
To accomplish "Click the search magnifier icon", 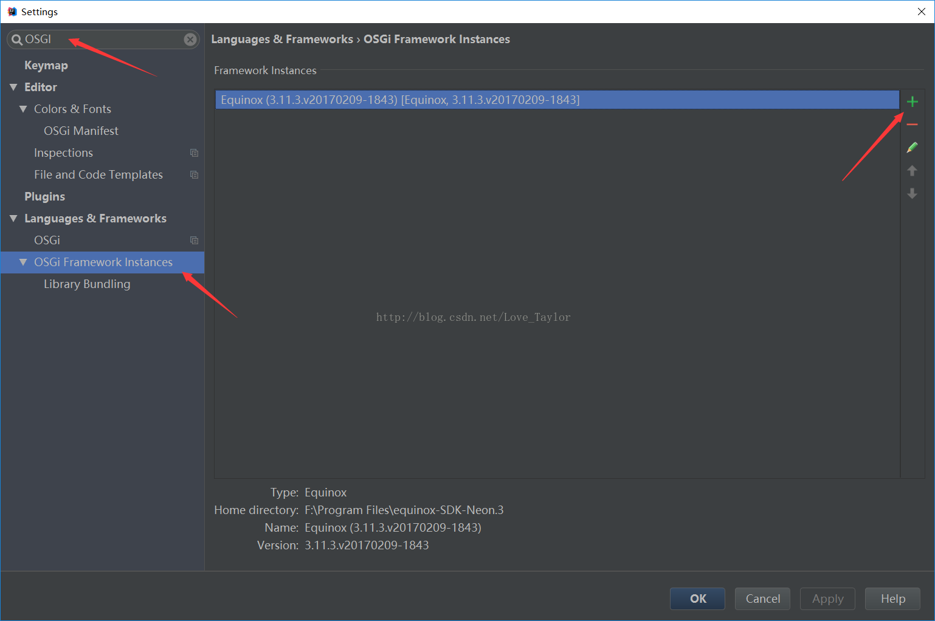I will pyautogui.click(x=17, y=40).
